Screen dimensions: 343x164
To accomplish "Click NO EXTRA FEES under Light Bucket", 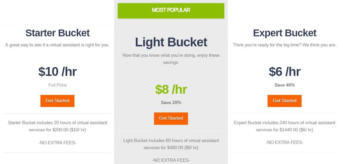I will 171,160.
